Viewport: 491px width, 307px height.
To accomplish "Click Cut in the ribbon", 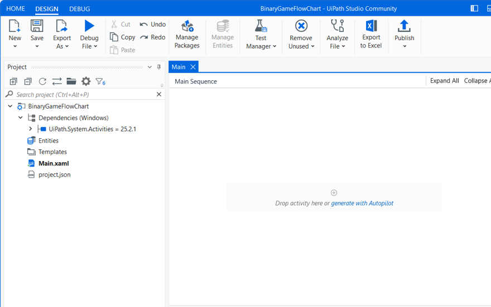I will (121, 25).
